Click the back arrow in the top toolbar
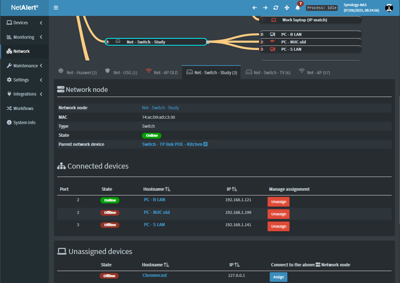Image resolution: width=400 pixels, height=283 pixels. 254,7
